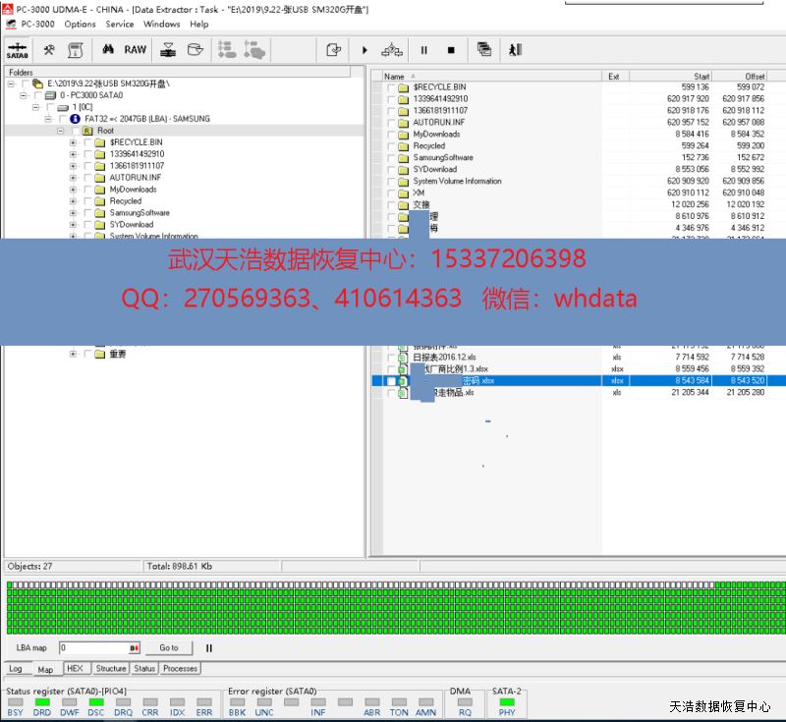786x722 pixels.
Task: Click the cascading windows toolbar icon
Action: coord(484,50)
